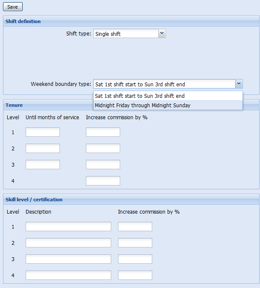This screenshot has height=288, width=260.
Task: Collapse the Weekend boundary type dropdown arrow
Action: tap(239, 84)
